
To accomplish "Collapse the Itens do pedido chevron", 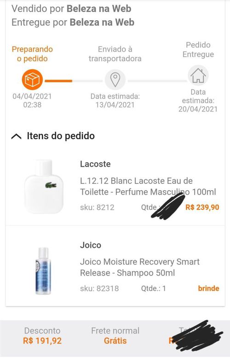I will click(x=17, y=136).
